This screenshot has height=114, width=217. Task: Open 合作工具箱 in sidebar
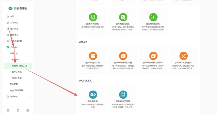click(17, 72)
